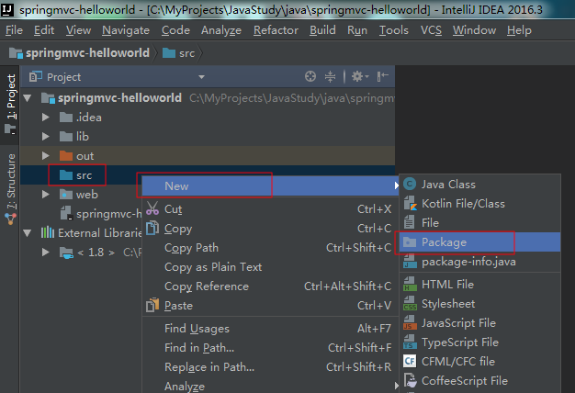The height and width of the screenshot is (393, 575).
Task: Select Package in the New submenu
Action: pyautogui.click(x=479, y=242)
